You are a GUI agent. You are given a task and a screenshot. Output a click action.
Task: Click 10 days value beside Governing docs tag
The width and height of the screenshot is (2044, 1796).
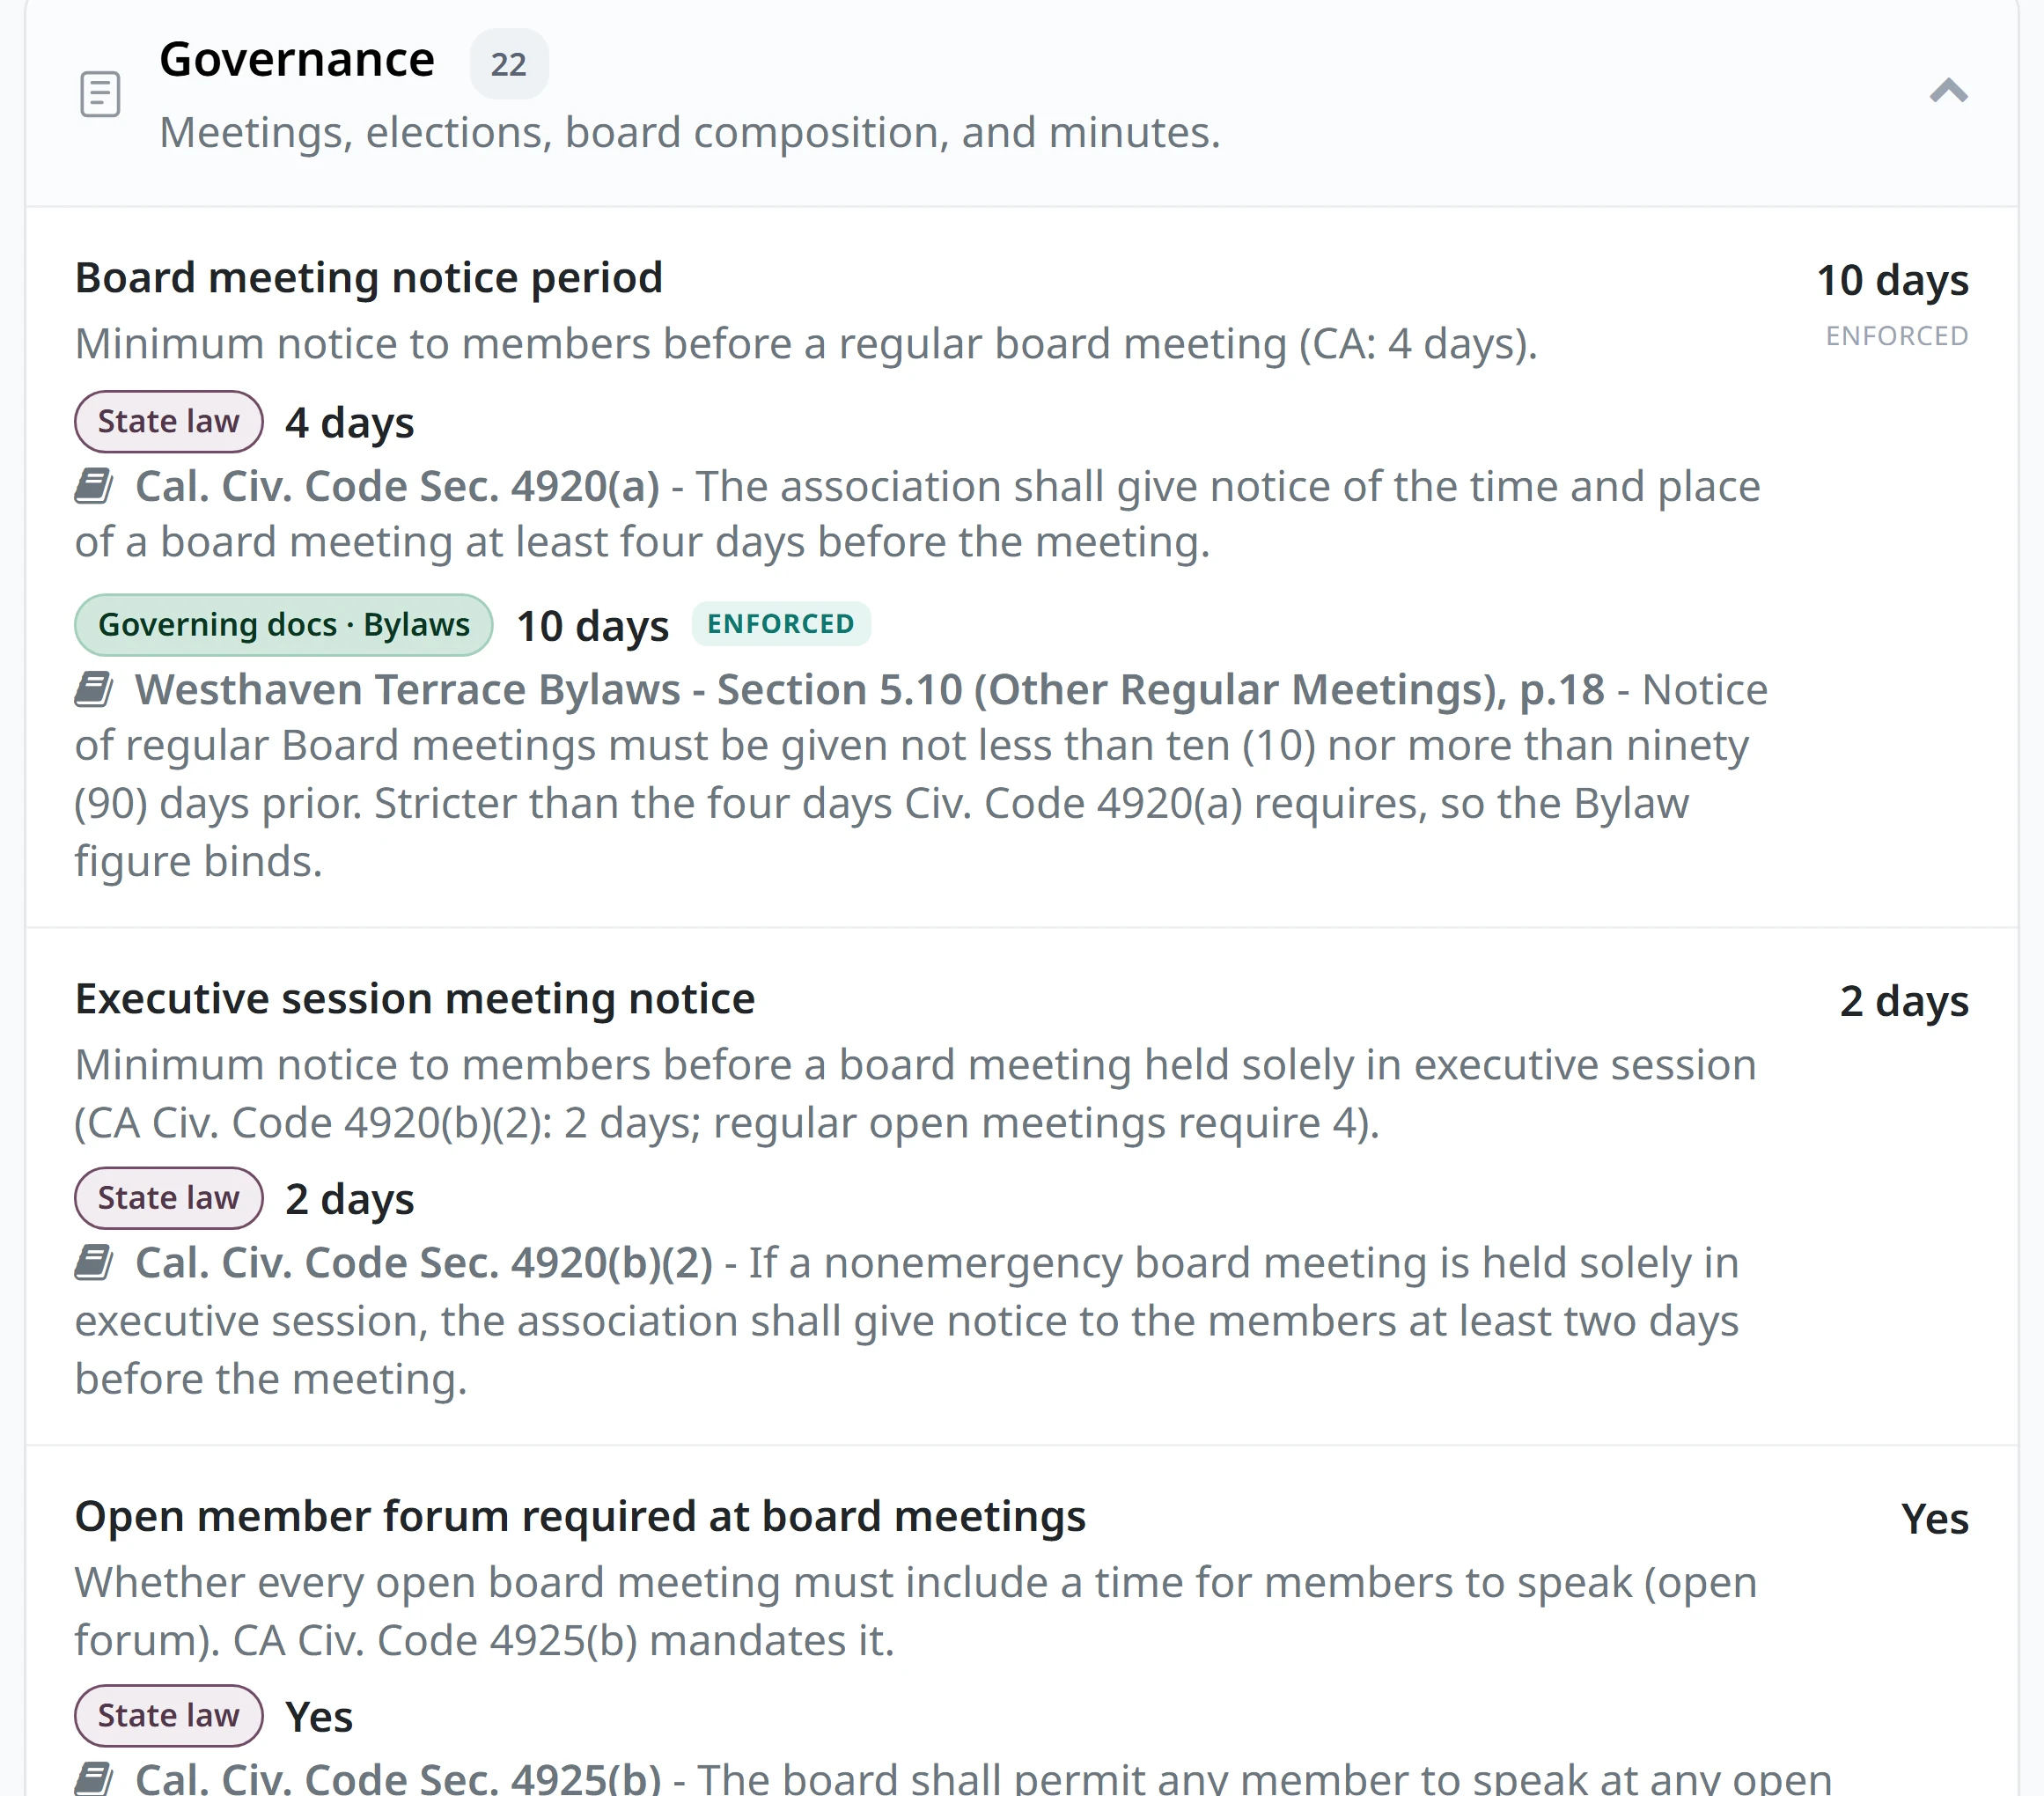593,626
